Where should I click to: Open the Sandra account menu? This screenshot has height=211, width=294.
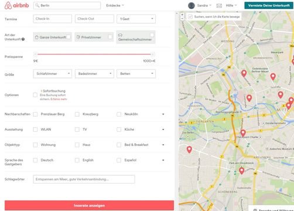(204, 5)
